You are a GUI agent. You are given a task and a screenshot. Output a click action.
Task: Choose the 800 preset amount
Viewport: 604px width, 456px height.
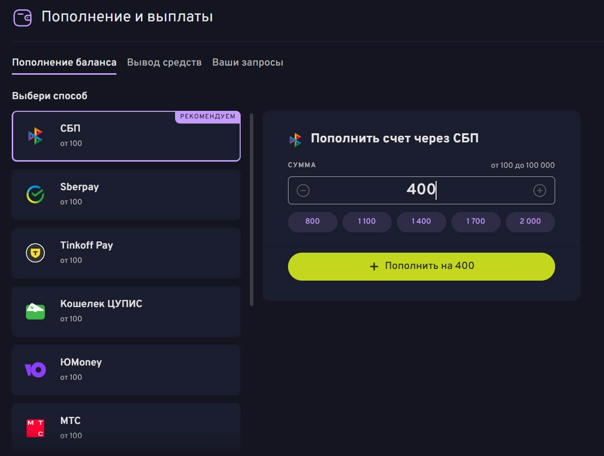pyautogui.click(x=312, y=222)
